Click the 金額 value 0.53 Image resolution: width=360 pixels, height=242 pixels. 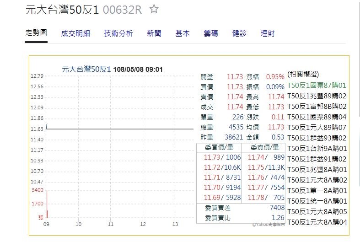pos(278,137)
